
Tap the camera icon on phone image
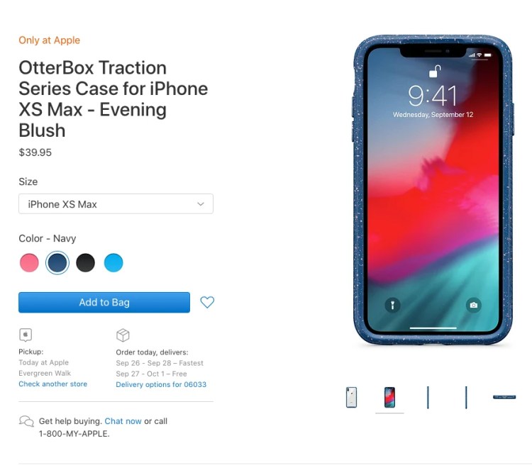tap(473, 305)
